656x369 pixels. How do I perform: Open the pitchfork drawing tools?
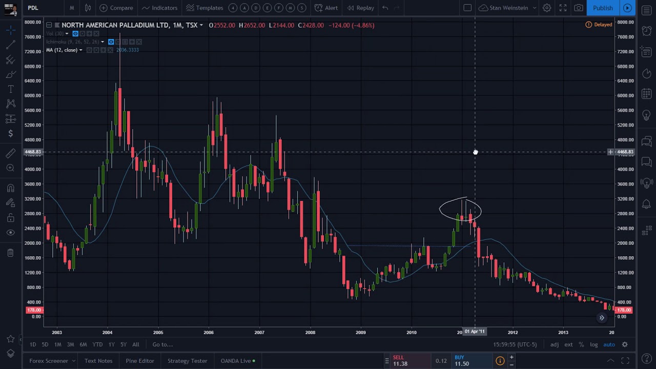pos(10,60)
